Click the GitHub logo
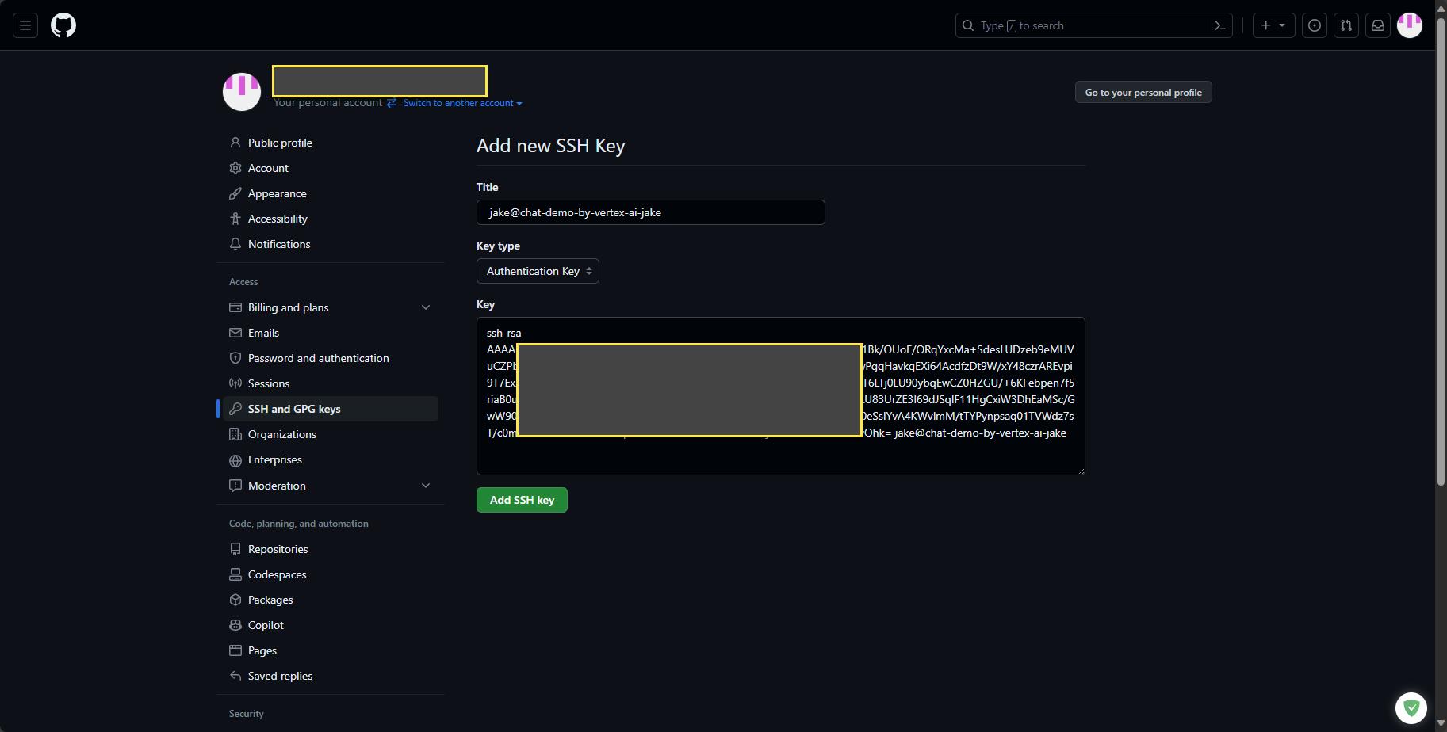1447x732 pixels. [63, 25]
